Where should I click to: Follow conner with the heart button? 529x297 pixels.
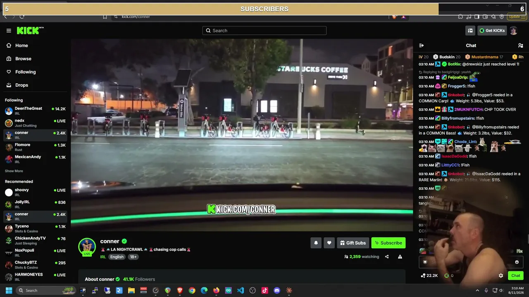pyautogui.click(x=329, y=243)
